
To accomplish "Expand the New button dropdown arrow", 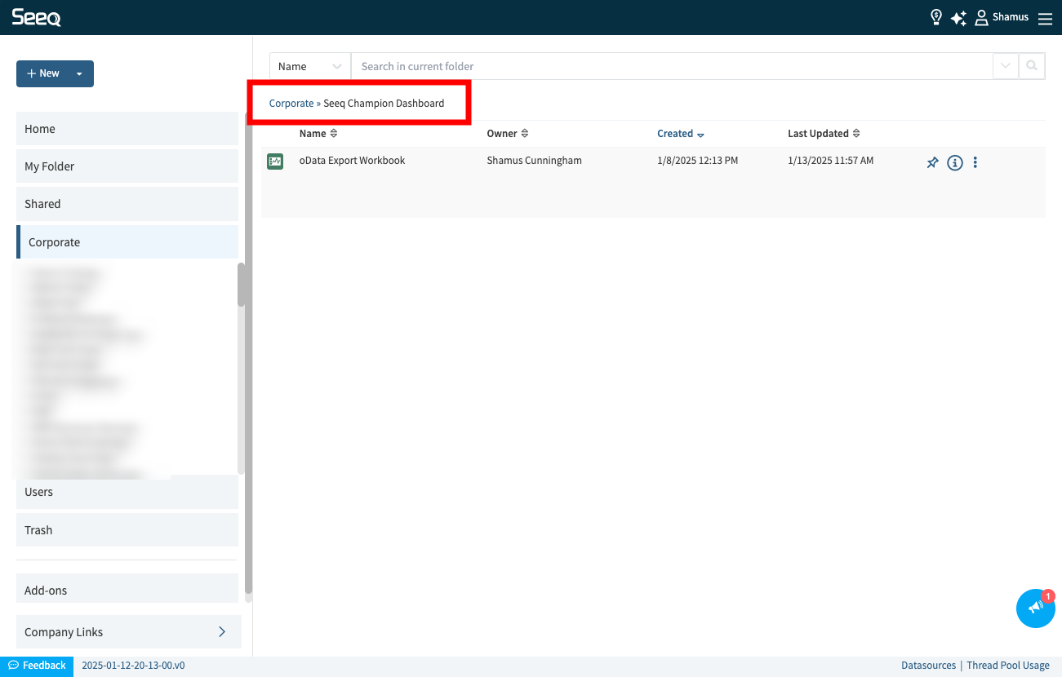I will click(x=79, y=73).
